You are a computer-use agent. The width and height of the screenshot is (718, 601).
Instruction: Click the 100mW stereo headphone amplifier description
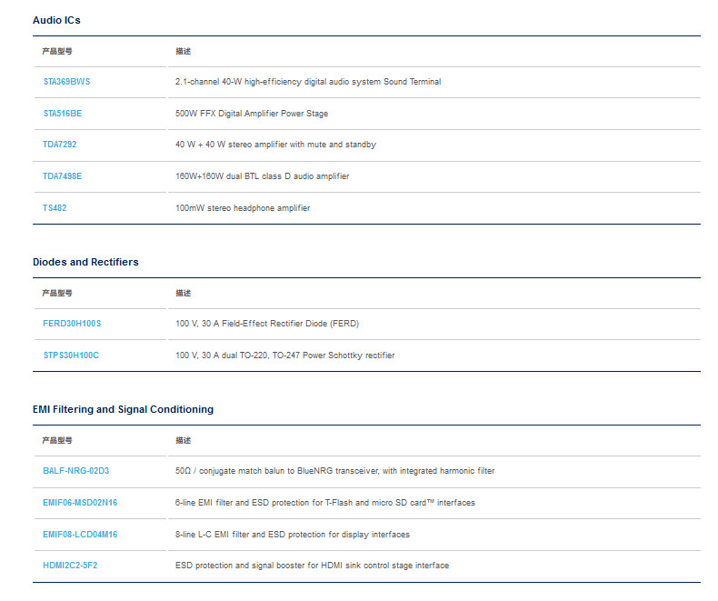click(243, 208)
